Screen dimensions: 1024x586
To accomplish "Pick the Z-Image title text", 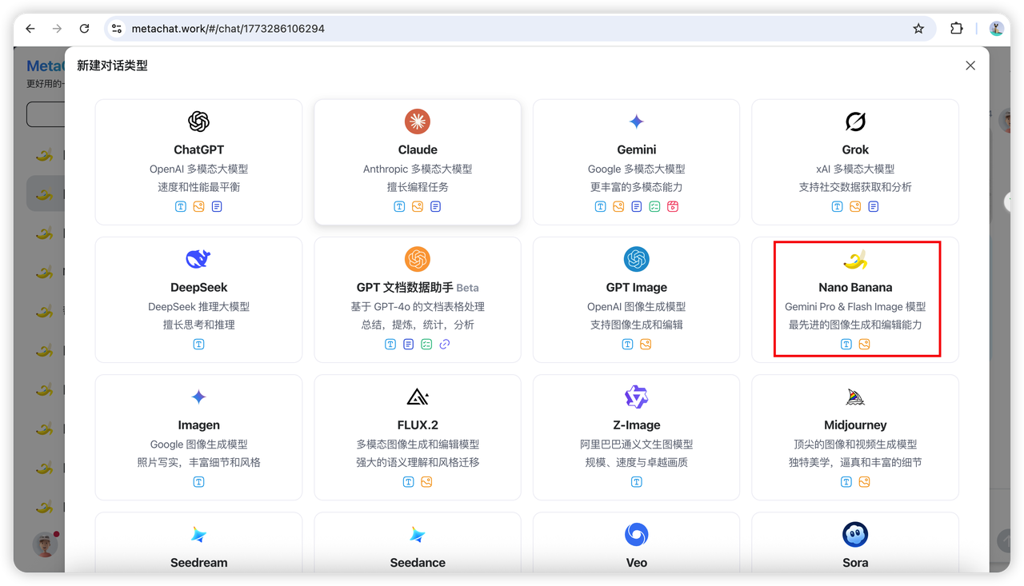I will (x=636, y=425).
